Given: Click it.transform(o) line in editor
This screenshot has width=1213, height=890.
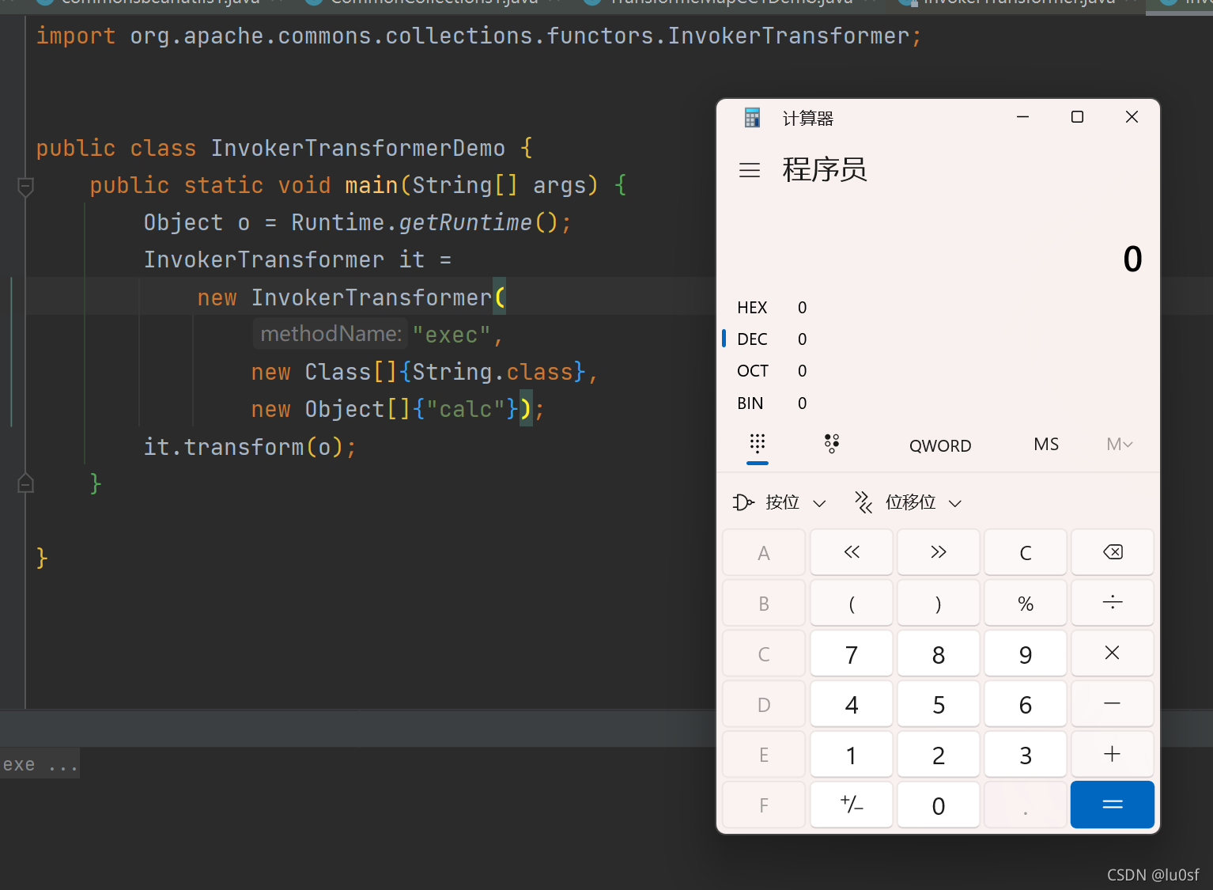Looking at the screenshot, I should point(250,447).
